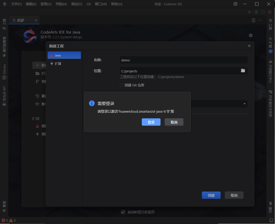
Task: Split the editor using the split icon
Action: tap(253, 20)
